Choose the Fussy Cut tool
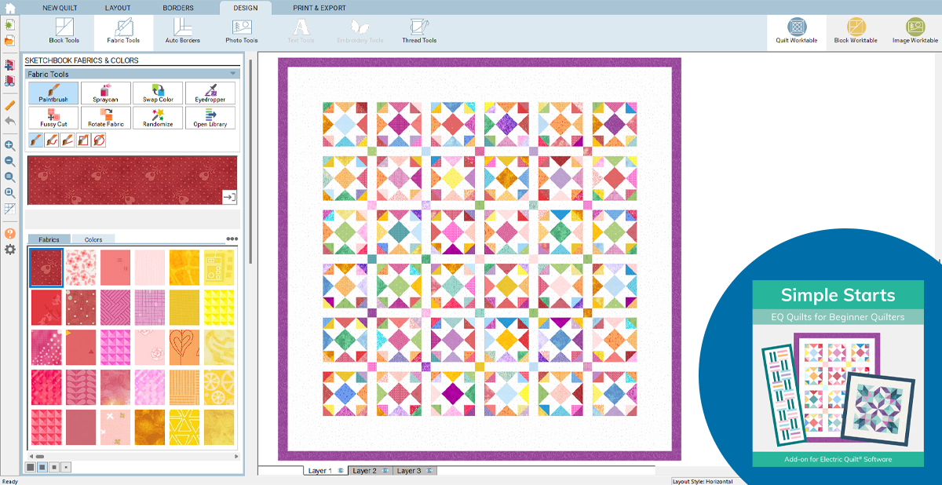The height and width of the screenshot is (485, 942). (53, 118)
